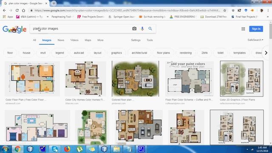Filter results by the floor chip
Screen dimensions: 272x153
point(10,53)
